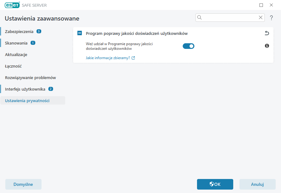The width and height of the screenshot is (281, 193).
Task: Confirm settings with the OK button
Action: (215, 184)
